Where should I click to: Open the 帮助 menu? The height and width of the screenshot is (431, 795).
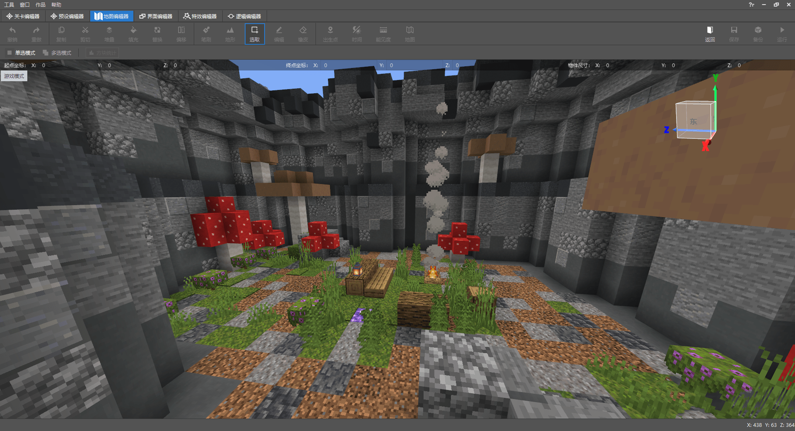pyautogui.click(x=56, y=5)
